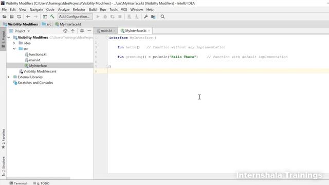The width and height of the screenshot is (329, 185).
Task: Open the VCS menu
Action: [124, 10]
